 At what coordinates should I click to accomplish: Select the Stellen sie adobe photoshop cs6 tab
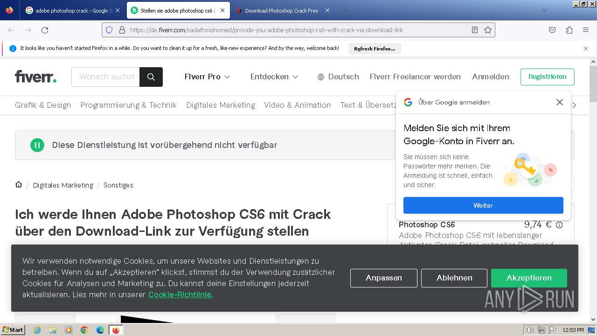point(178,10)
